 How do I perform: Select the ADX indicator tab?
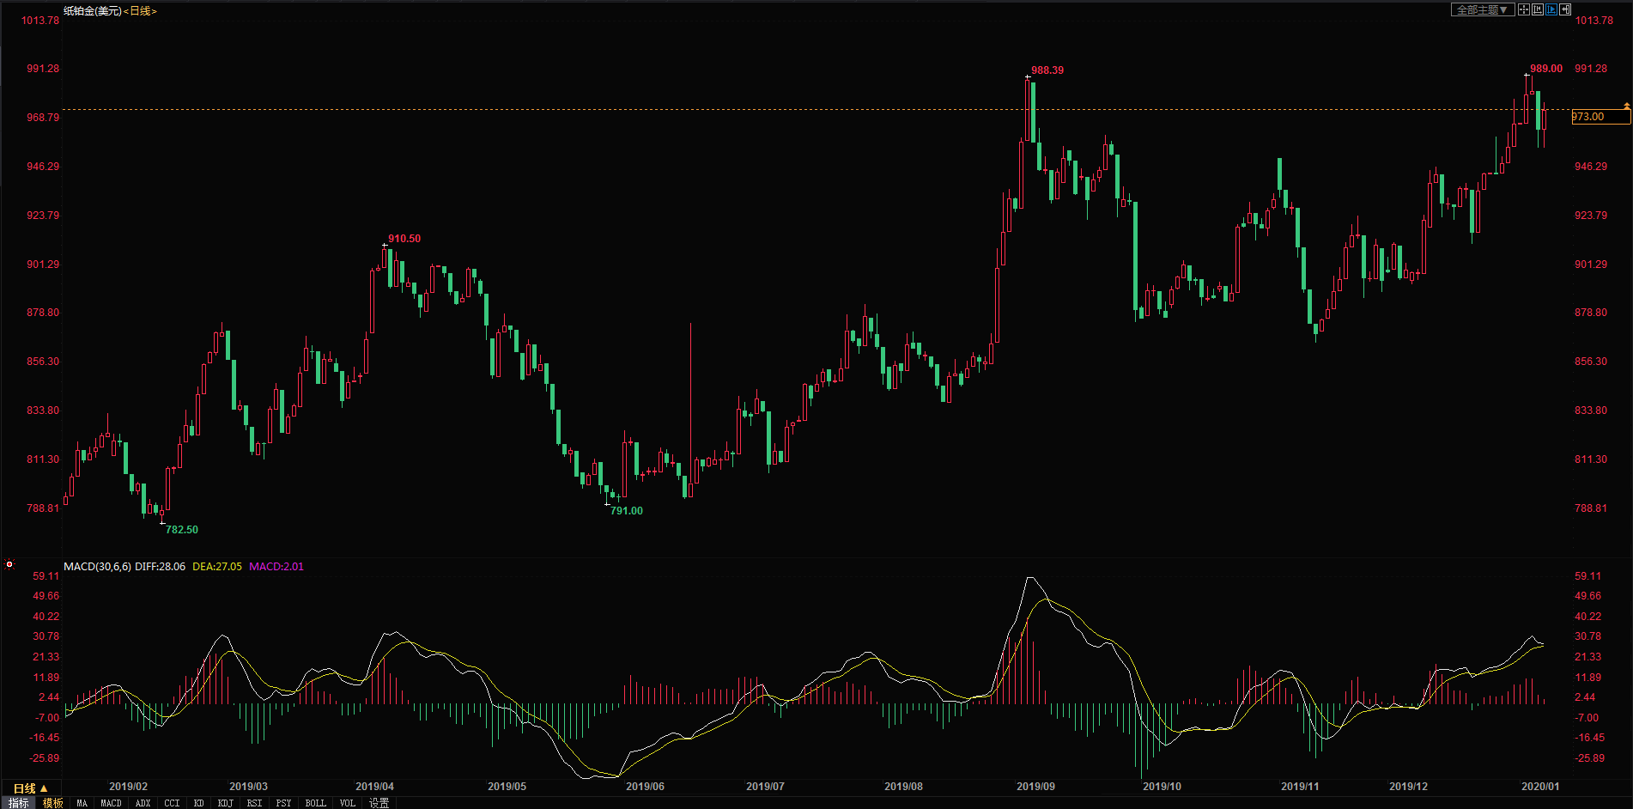[x=143, y=803]
